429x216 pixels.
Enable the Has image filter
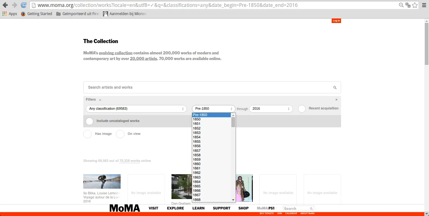click(88, 134)
